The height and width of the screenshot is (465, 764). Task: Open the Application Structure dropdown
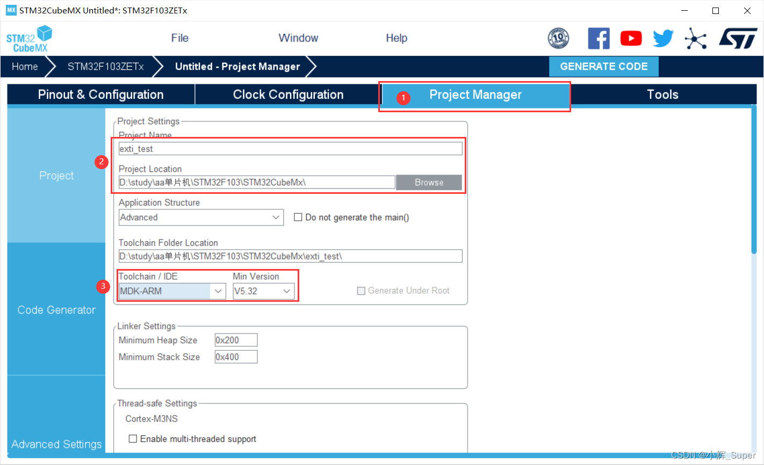pos(201,217)
